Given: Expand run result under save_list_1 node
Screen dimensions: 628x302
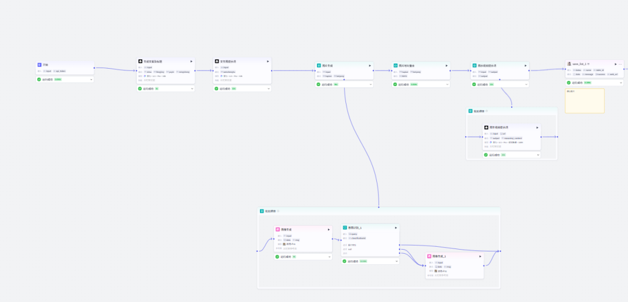Looking at the screenshot, I should (x=621, y=83).
